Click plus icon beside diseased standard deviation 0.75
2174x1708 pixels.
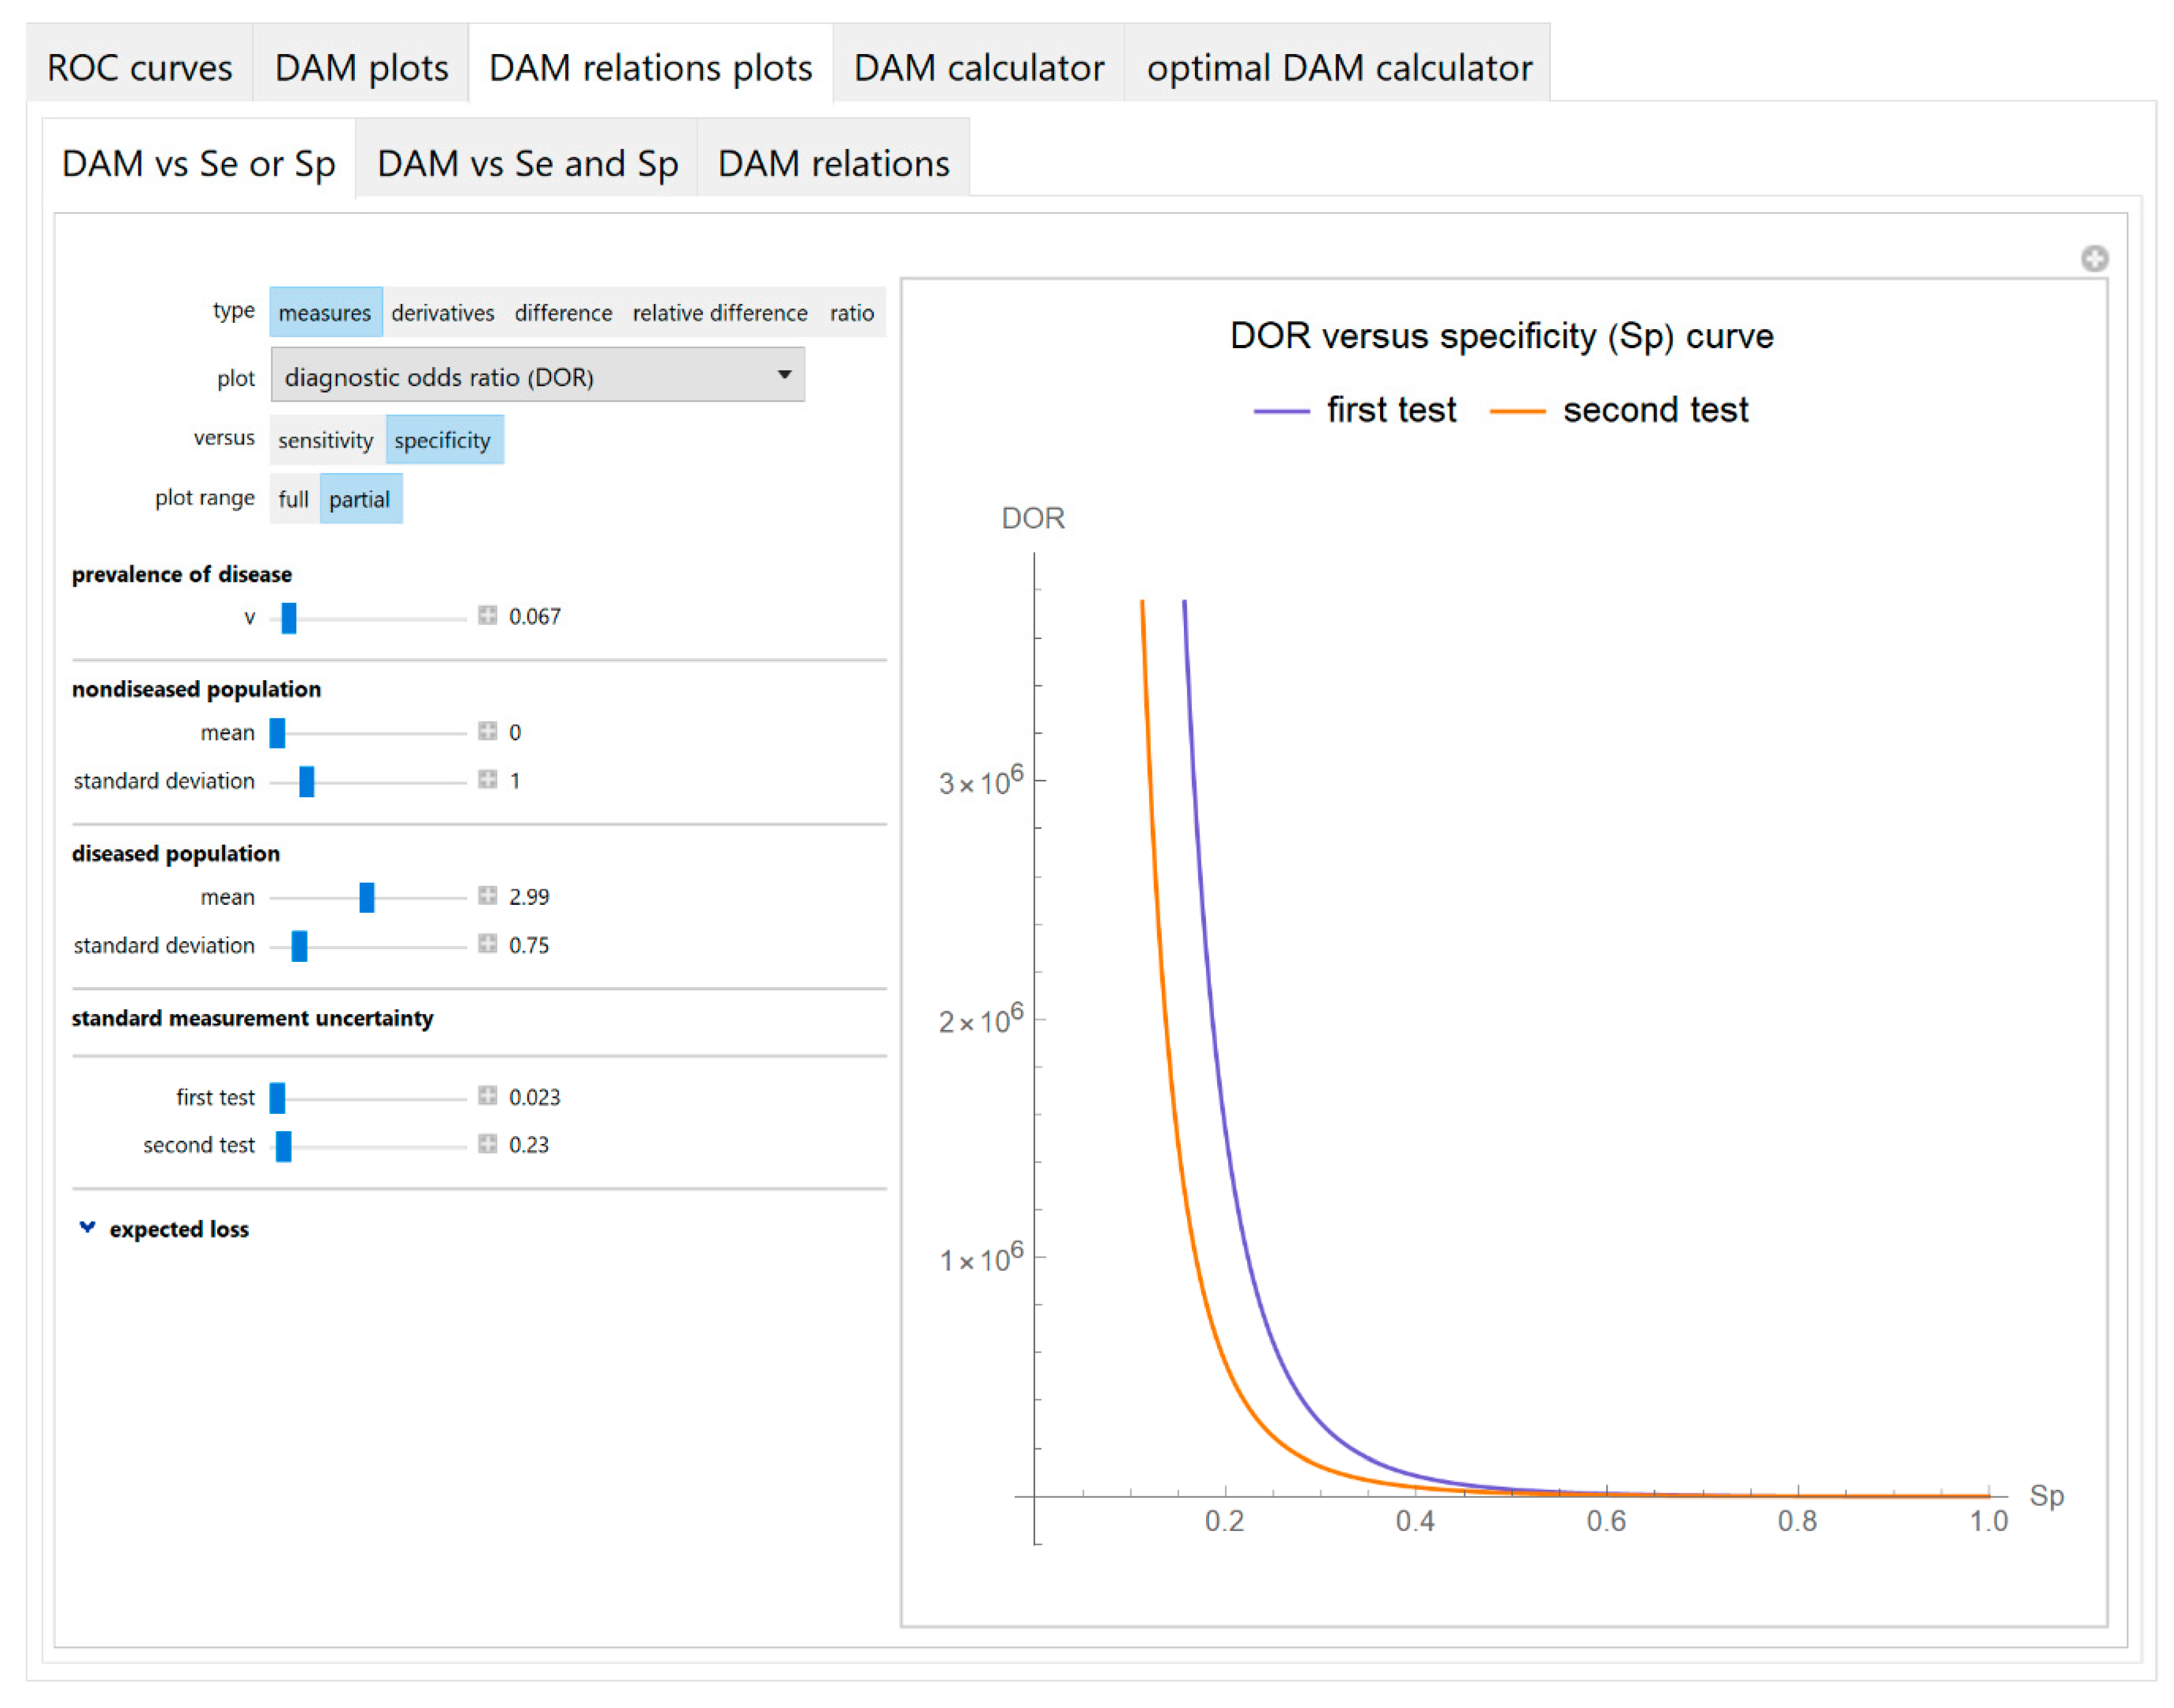pyautogui.click(x=487, y=944)
